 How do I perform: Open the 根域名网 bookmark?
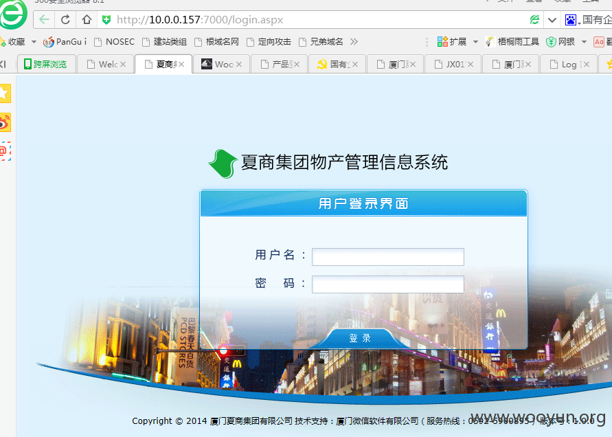point(216,42)
